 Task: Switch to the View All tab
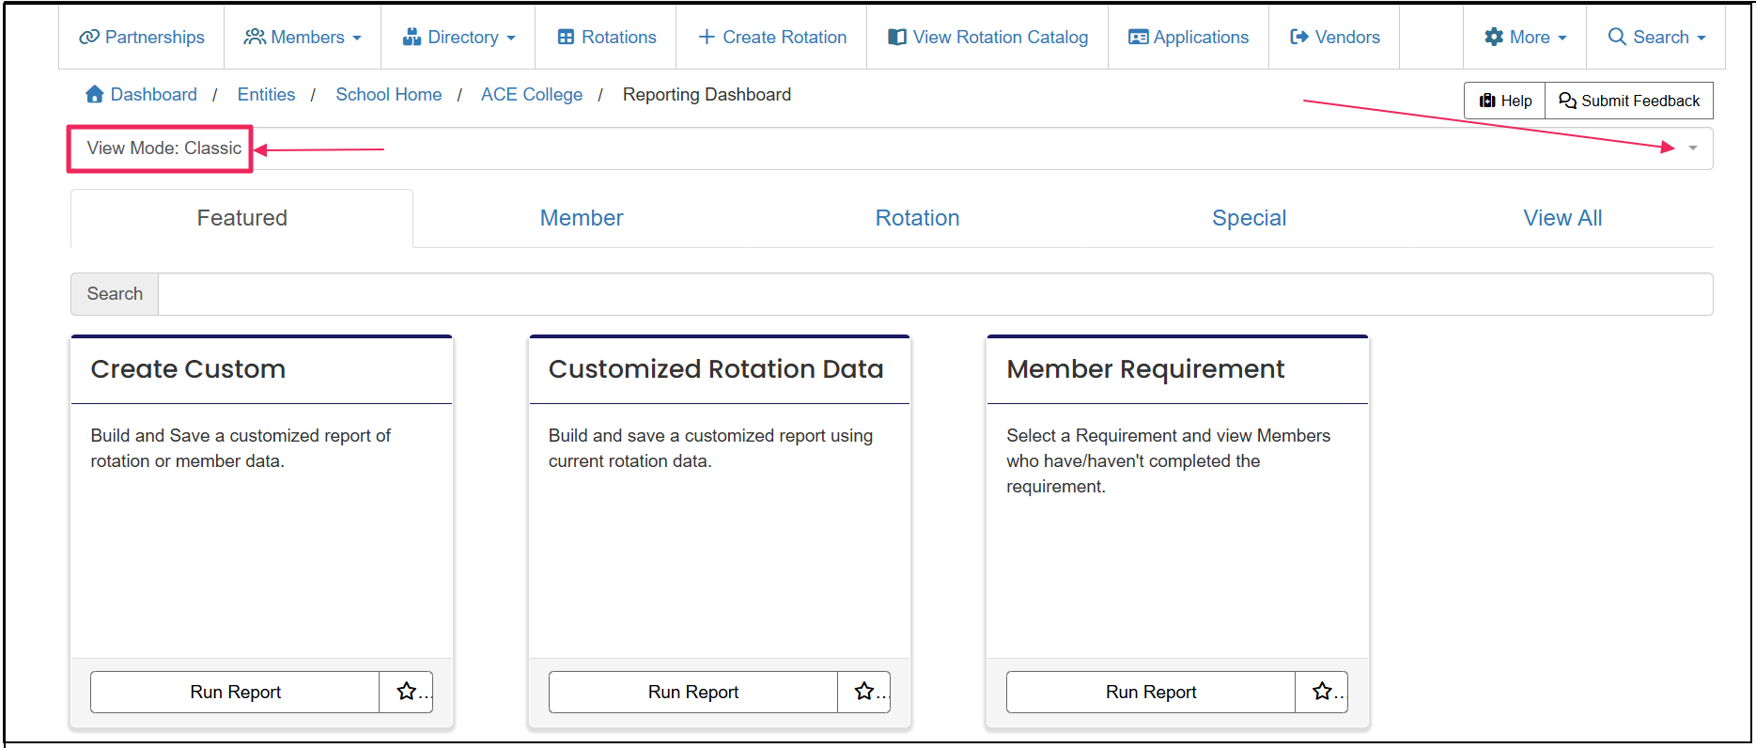1562,218
